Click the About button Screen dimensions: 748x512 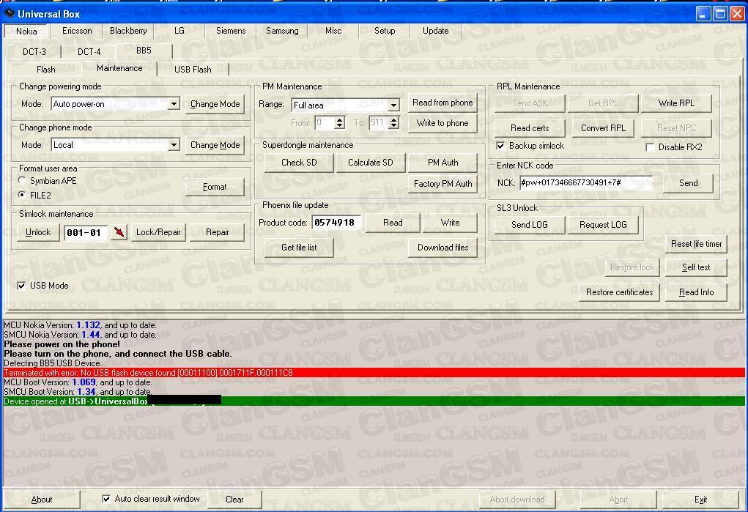coord(42,500)
